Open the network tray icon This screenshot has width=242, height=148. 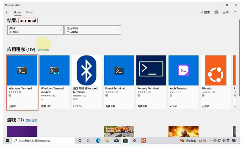(x=219, y=140)
